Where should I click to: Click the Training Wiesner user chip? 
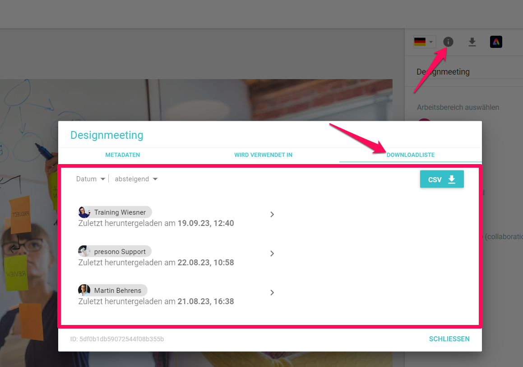point(120,212)
